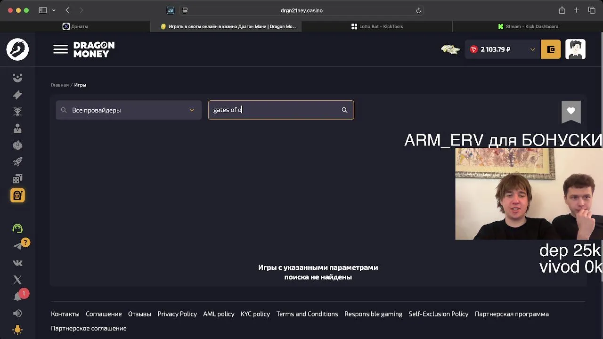The image size is (603, 339).
Task: Launch the rocket game sidebar icon
Action: (17, 162)
